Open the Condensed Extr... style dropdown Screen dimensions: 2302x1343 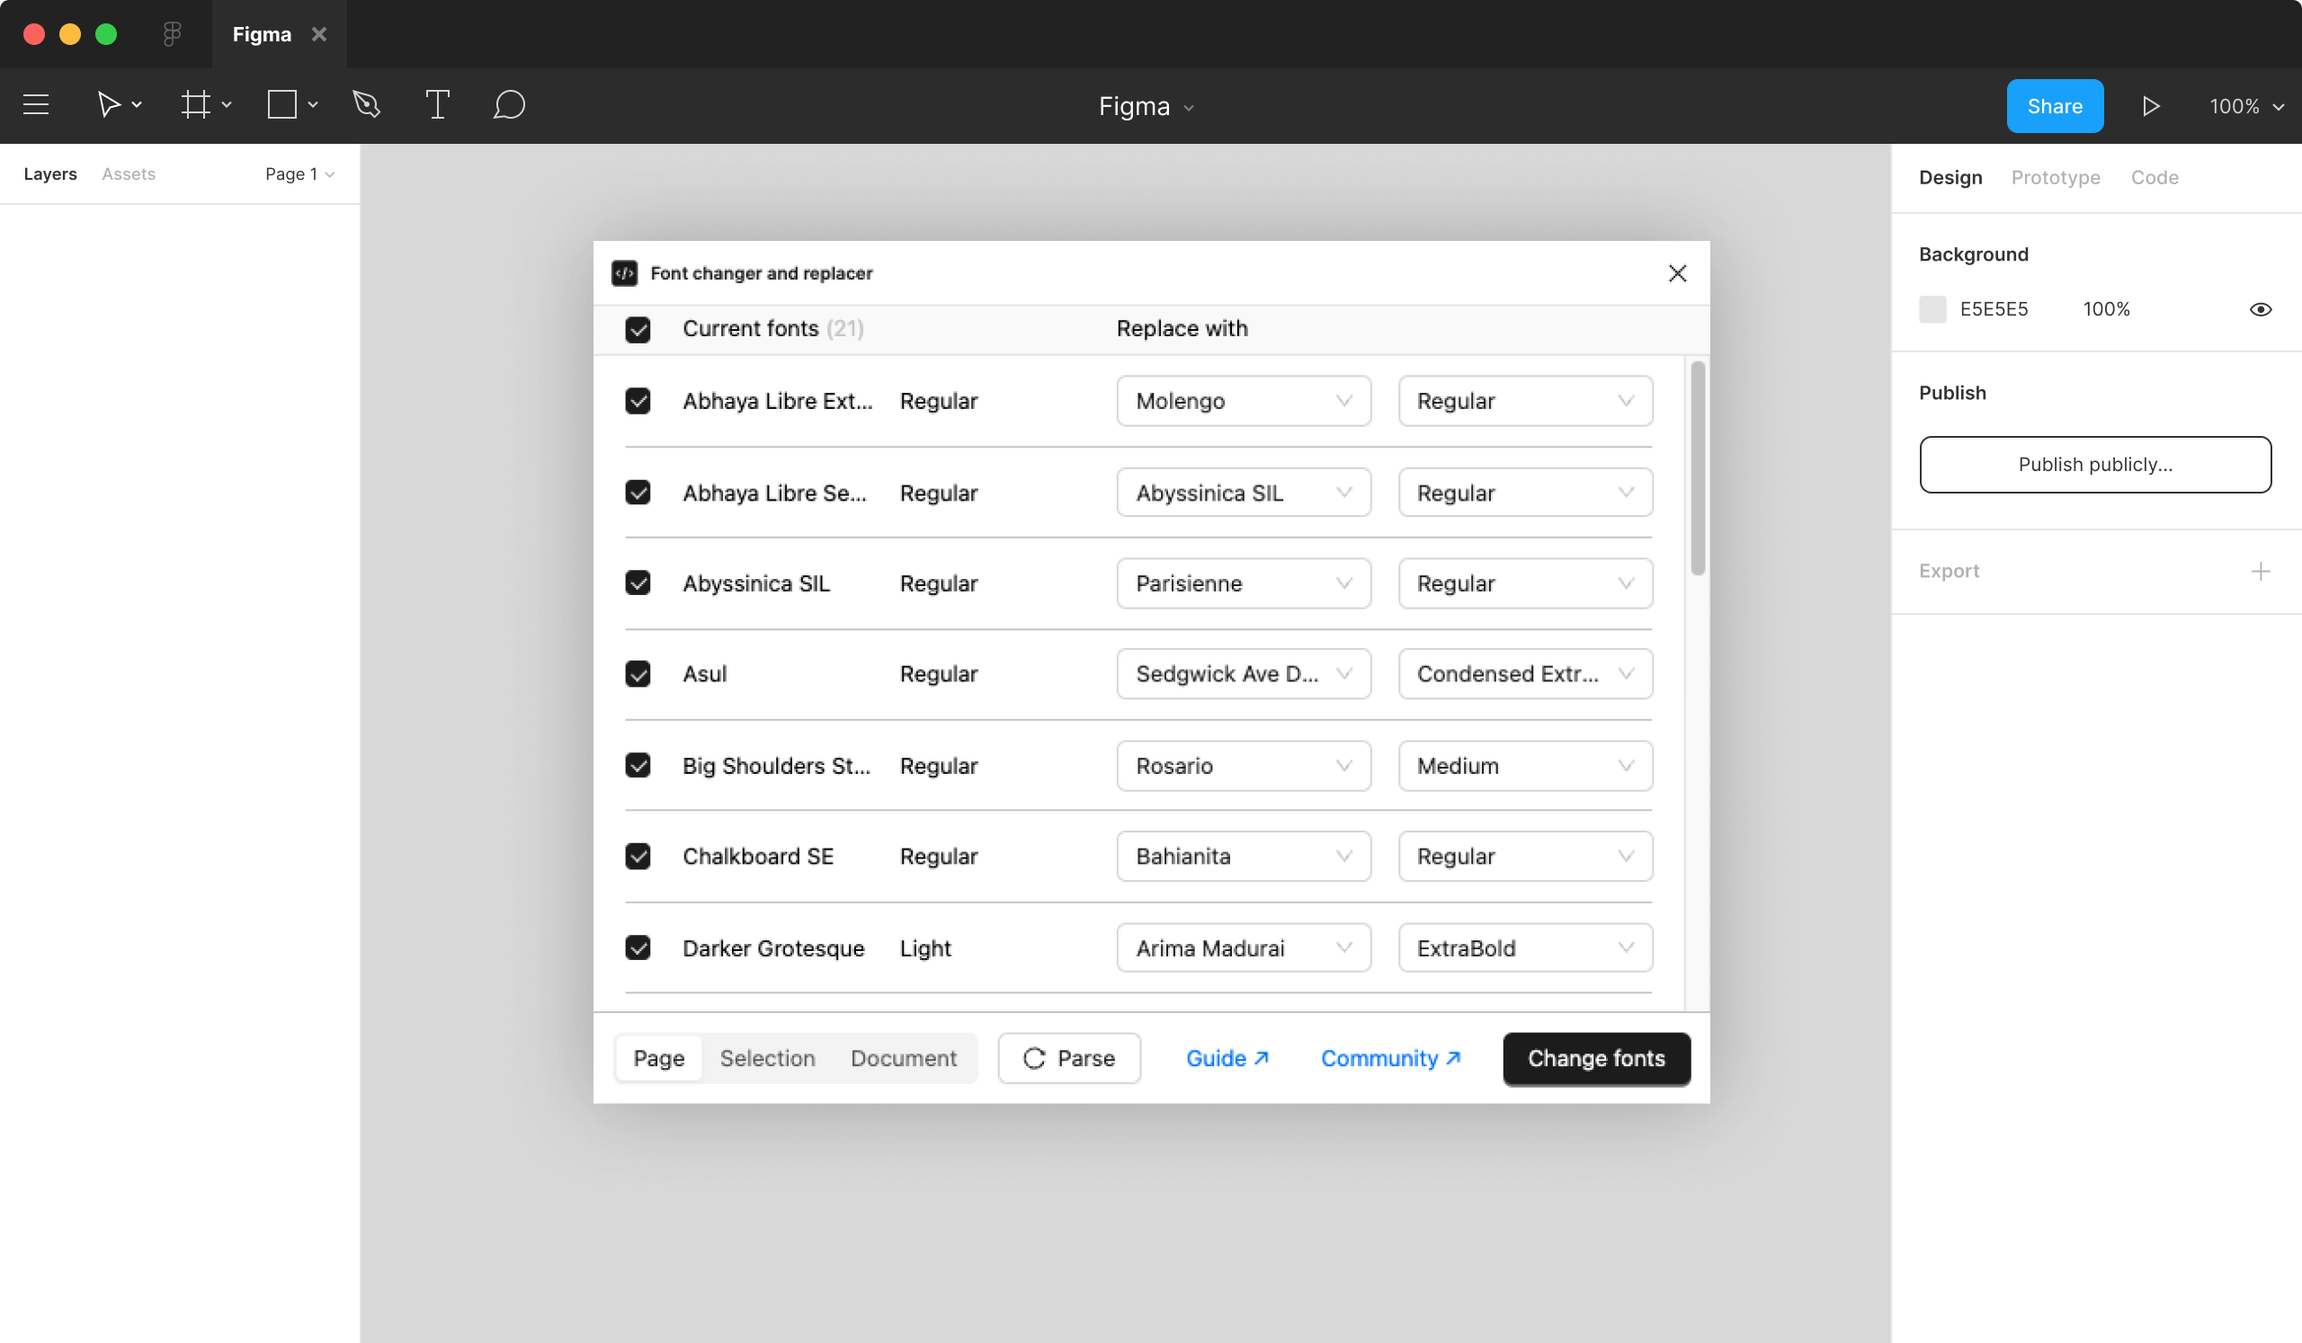click(x=1524, y=674)
